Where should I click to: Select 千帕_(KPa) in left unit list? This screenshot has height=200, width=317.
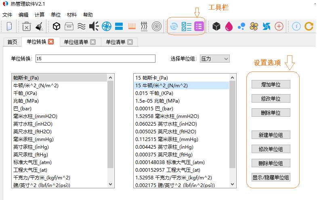60,93
